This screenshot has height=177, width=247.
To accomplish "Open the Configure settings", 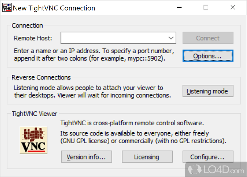I will click(207, 157).
